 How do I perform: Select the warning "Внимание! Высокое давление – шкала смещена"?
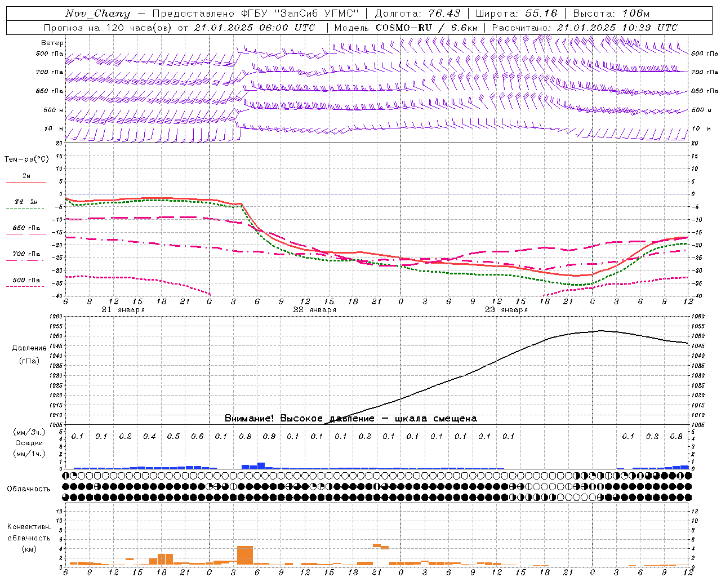pyautogui.click(x=351, y=419)
